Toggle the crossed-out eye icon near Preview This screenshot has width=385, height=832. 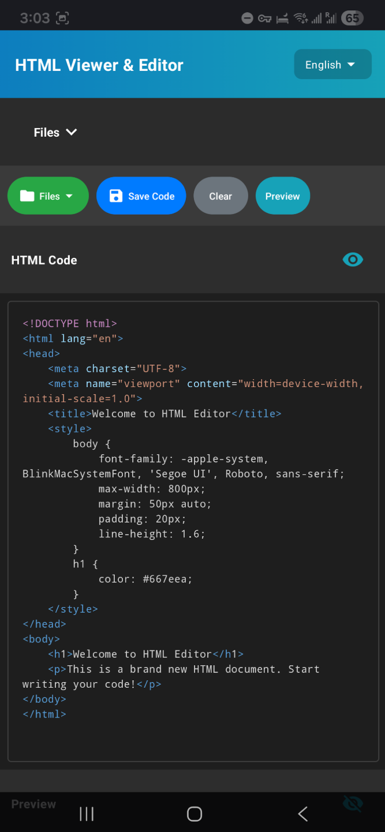point(353,803)
